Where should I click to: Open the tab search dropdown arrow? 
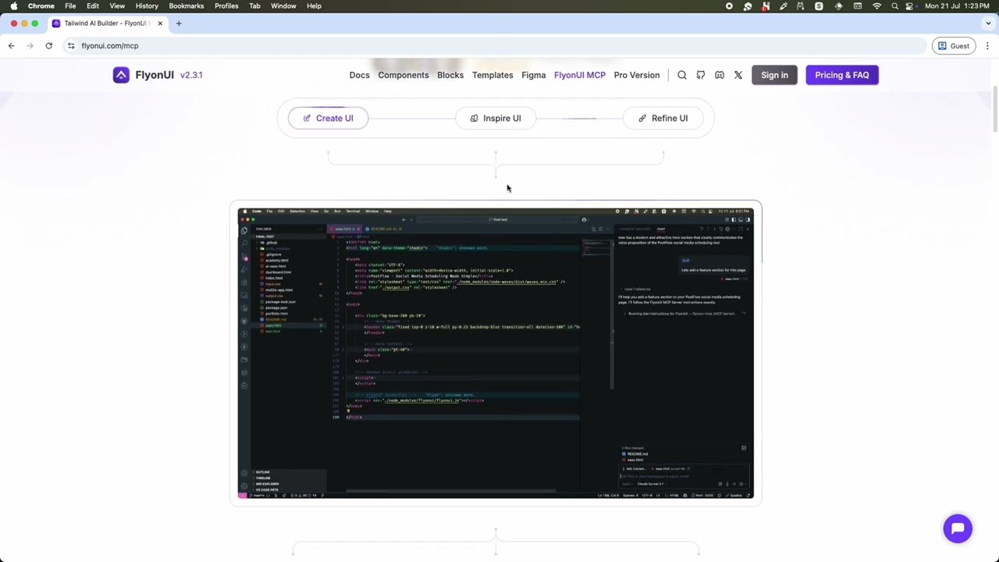coord(987,23)
